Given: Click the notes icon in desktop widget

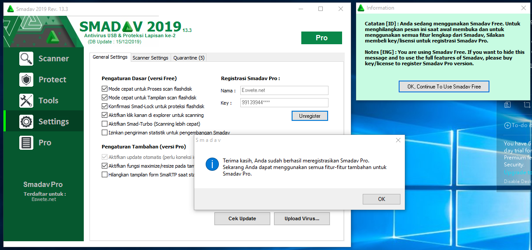Looking at the screenshot, I should (507, 105).
